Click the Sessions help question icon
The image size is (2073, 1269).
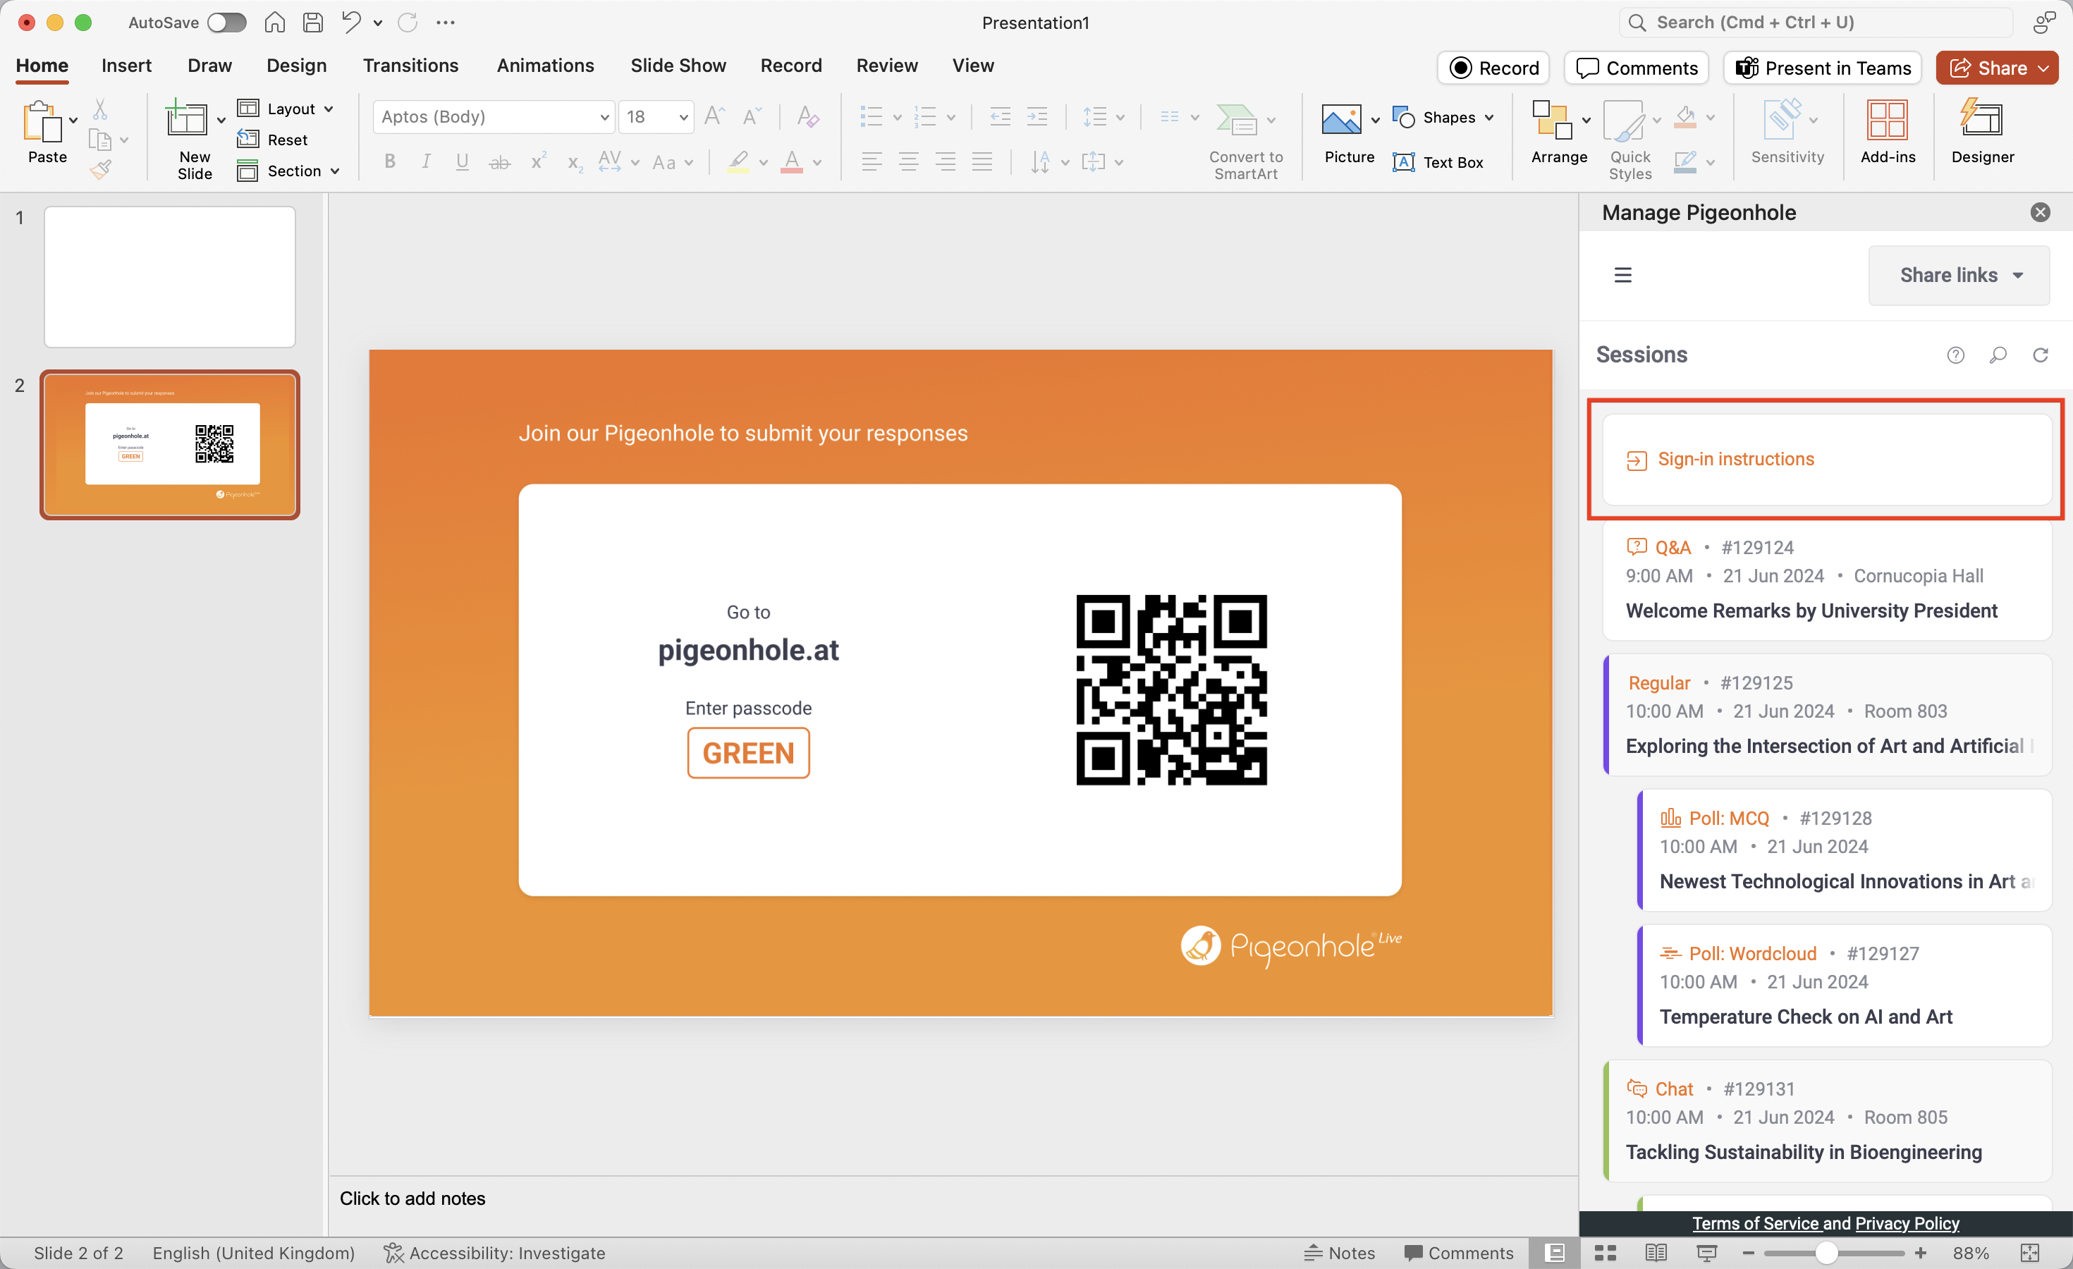coord(1955,355)
